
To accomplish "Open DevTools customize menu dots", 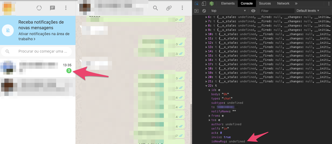I will [329, 3].
